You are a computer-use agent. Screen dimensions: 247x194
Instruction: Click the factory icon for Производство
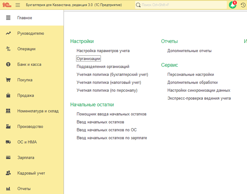8,127
